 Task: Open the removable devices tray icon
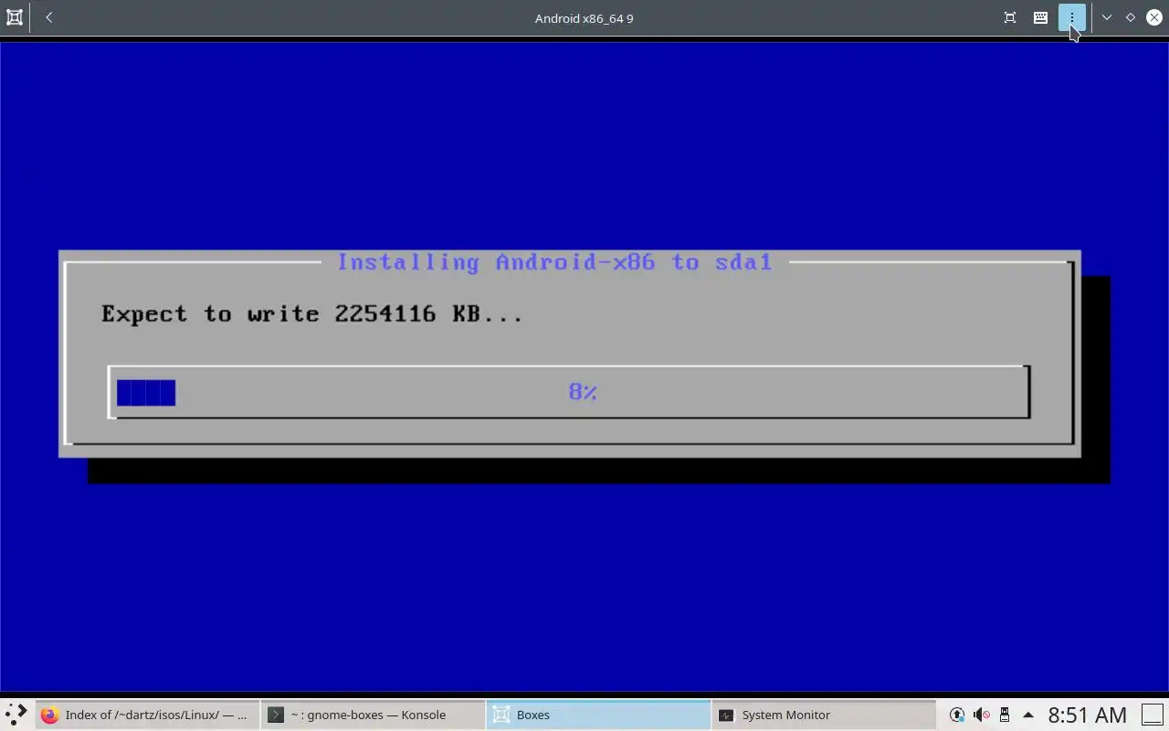click(1005, 715)
